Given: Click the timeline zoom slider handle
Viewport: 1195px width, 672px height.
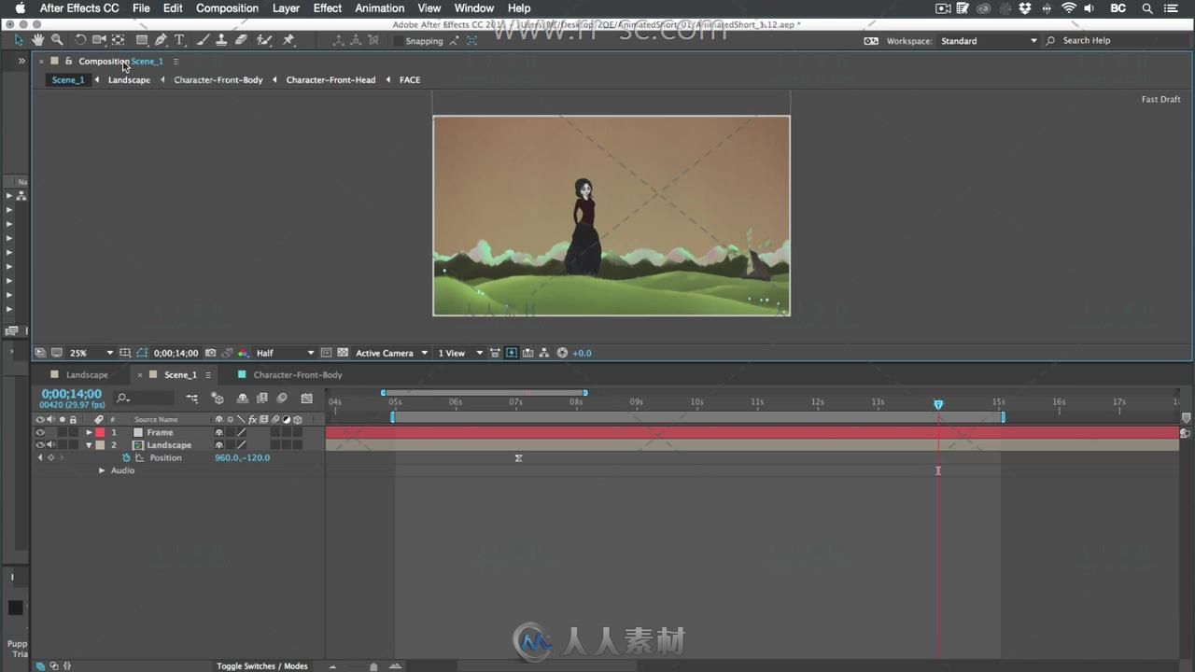Looking at the screenshot, I should coord(373,666).
